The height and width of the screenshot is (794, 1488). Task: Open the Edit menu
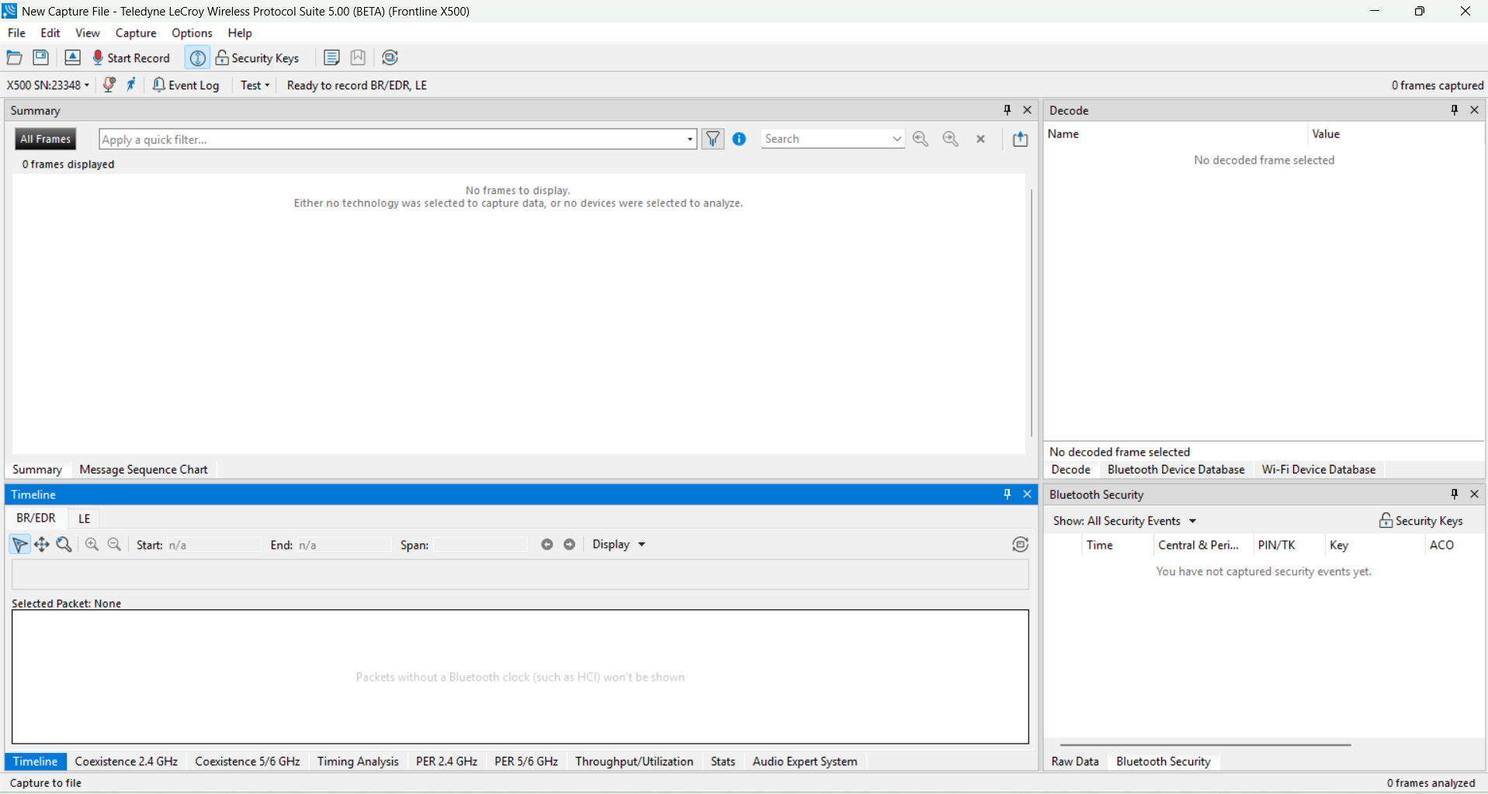point(50,33)
